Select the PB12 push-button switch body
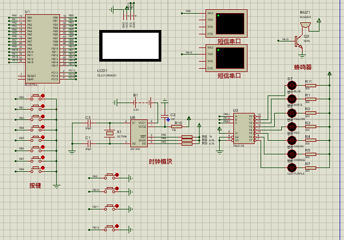Screen dimensions: 344x240 [x=110, y=228]
